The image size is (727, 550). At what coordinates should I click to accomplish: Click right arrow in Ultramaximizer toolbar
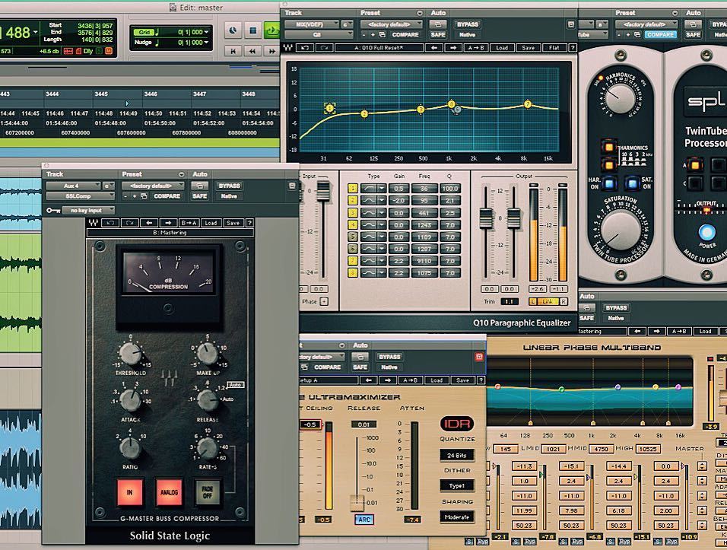click(x=388, y=380)
